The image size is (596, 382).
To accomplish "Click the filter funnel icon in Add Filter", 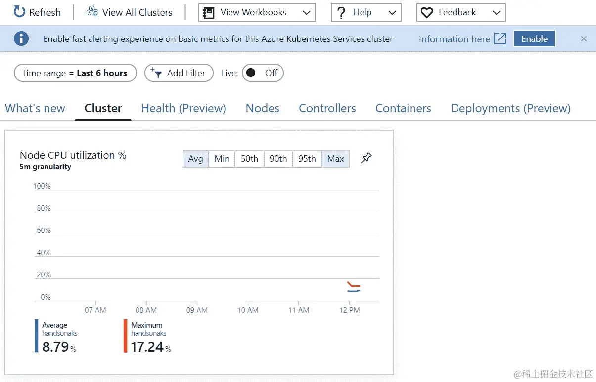I will (156, 73).
